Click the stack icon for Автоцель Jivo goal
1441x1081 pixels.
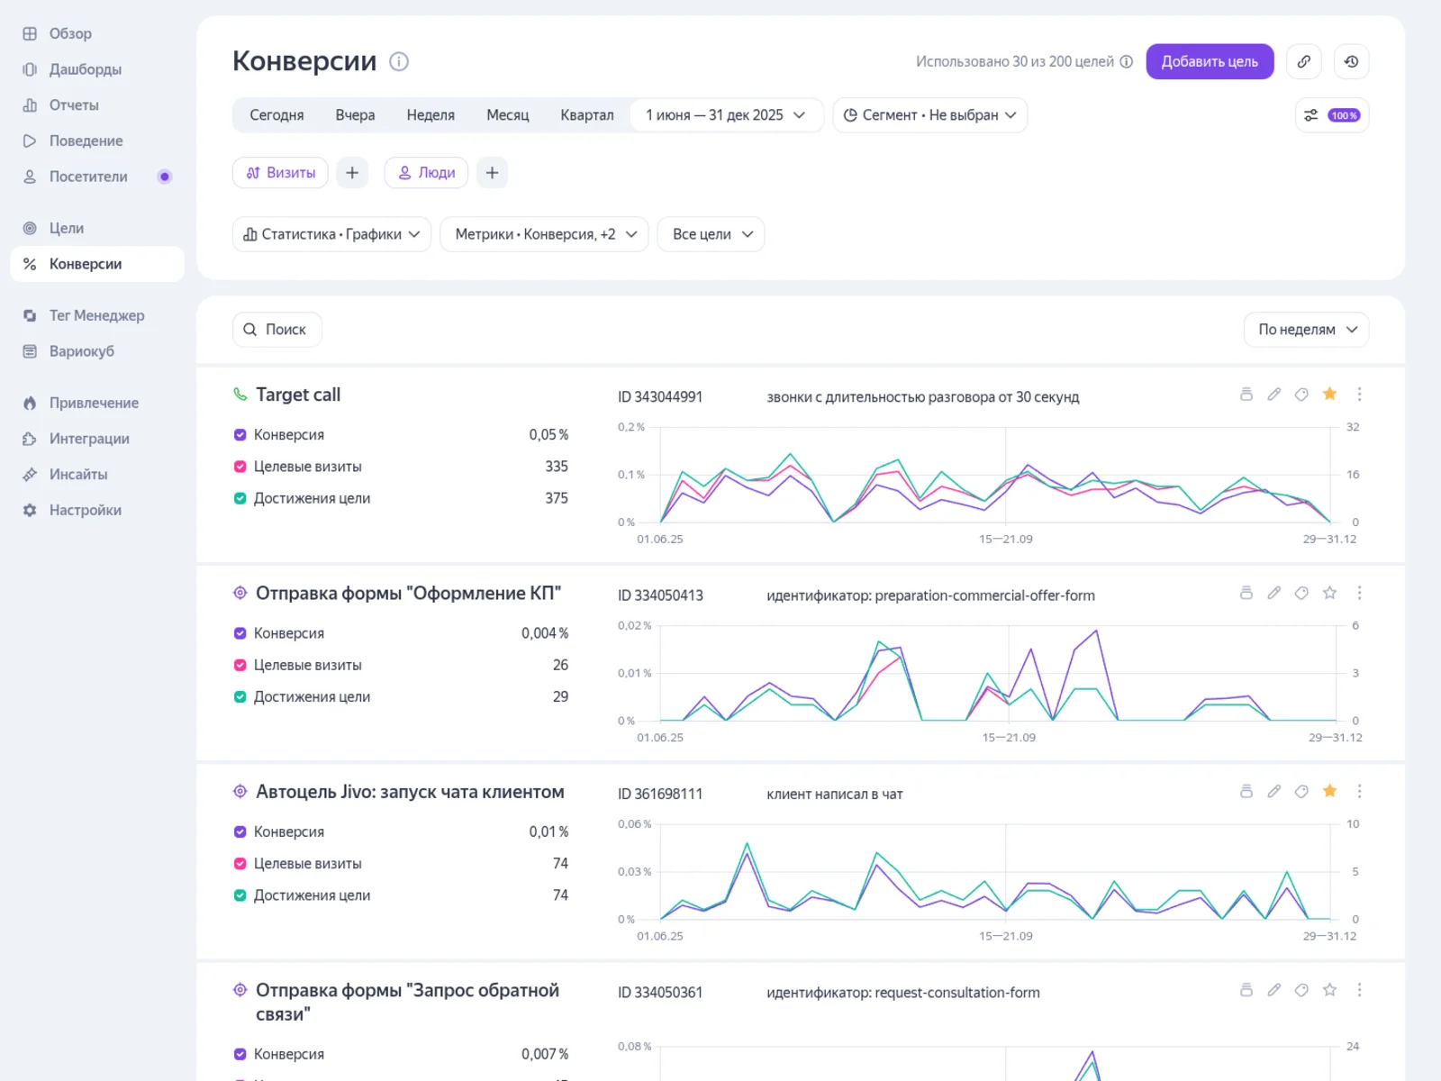[1246, 791]
